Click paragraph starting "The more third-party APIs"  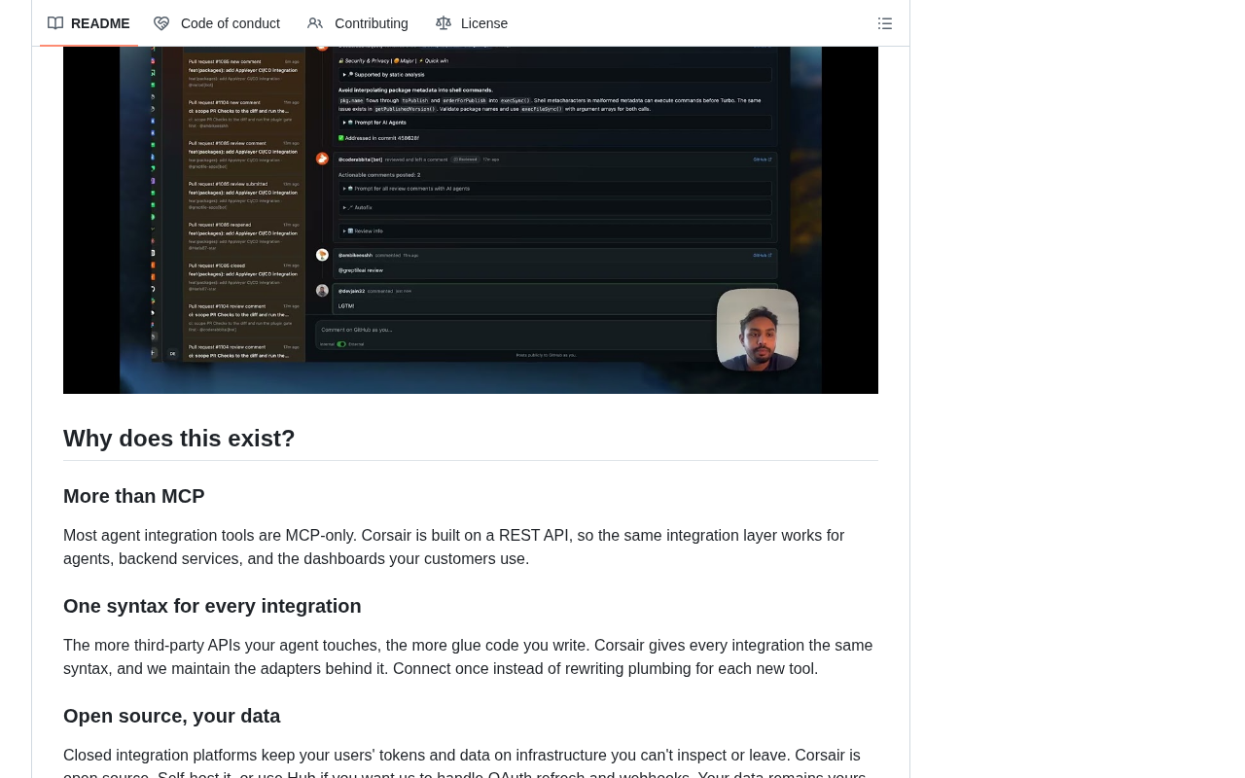471,657
